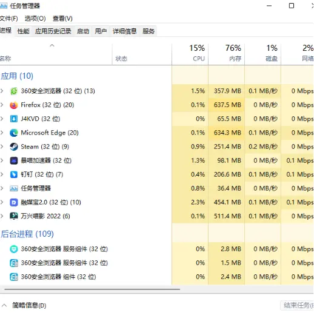Click 任务管理器 memory value 36.4 MB
314x313 pixels.
pos(229,188)
